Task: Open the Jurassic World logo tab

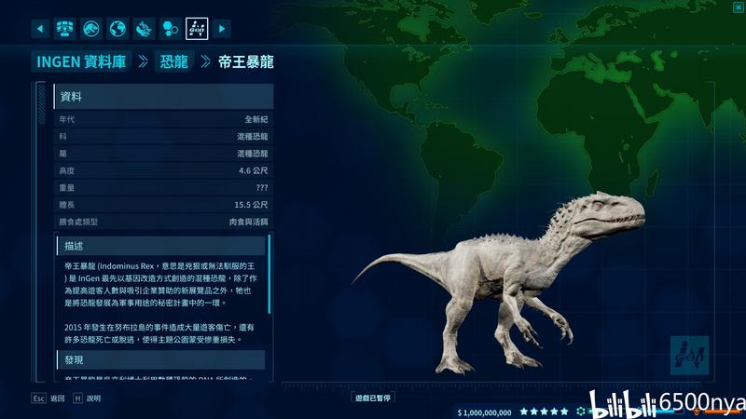Action: [x=91, y=29]
